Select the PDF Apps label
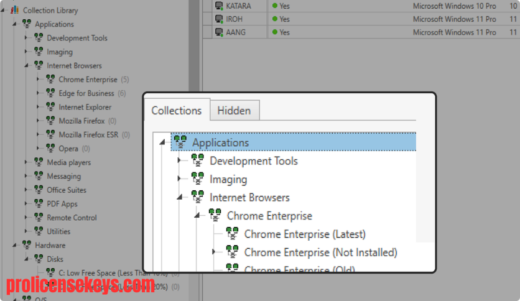This screenshot has width=520, height=301. point(62,204)
